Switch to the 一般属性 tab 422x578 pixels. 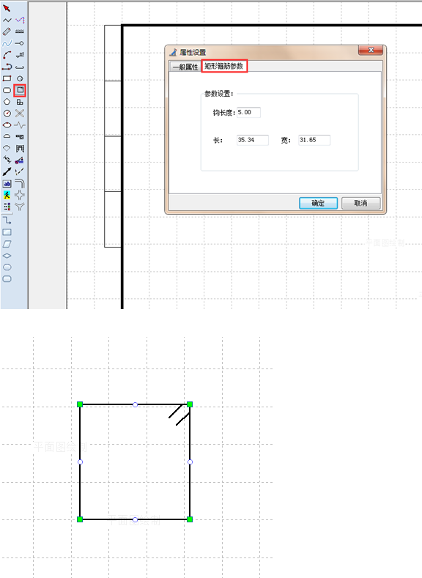[185, 67]
